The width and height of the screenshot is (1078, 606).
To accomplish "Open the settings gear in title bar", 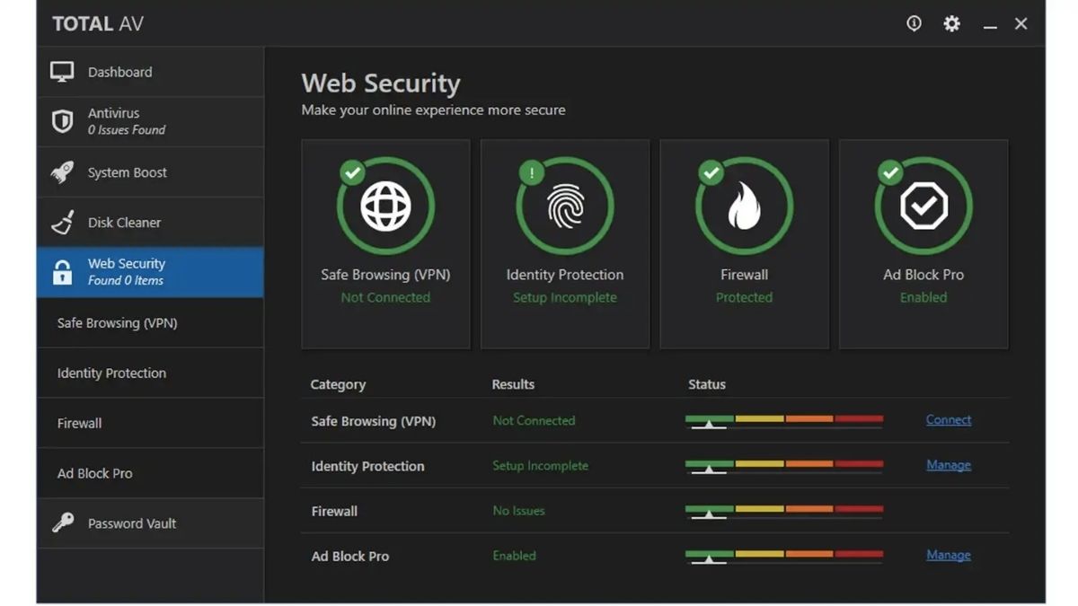I will (951, 23).
